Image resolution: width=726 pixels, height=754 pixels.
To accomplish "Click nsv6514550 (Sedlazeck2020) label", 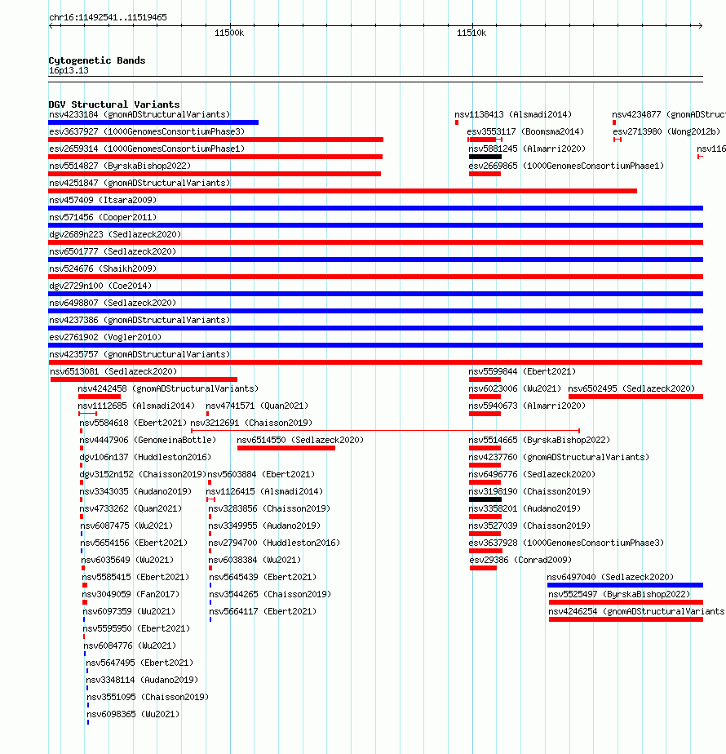I will tap(300, 440).
